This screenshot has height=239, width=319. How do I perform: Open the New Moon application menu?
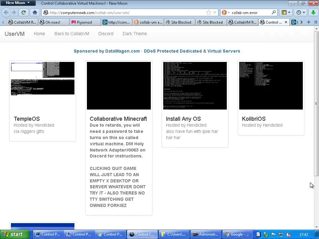[x=18, y=3]
